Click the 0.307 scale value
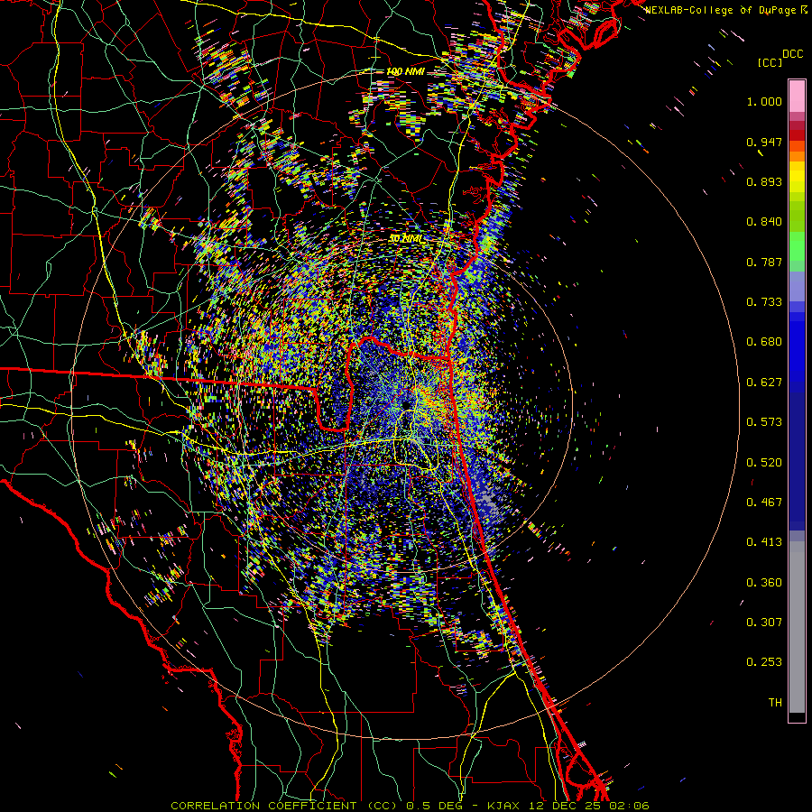Viewport: 812px width, 812px height. 764,623
